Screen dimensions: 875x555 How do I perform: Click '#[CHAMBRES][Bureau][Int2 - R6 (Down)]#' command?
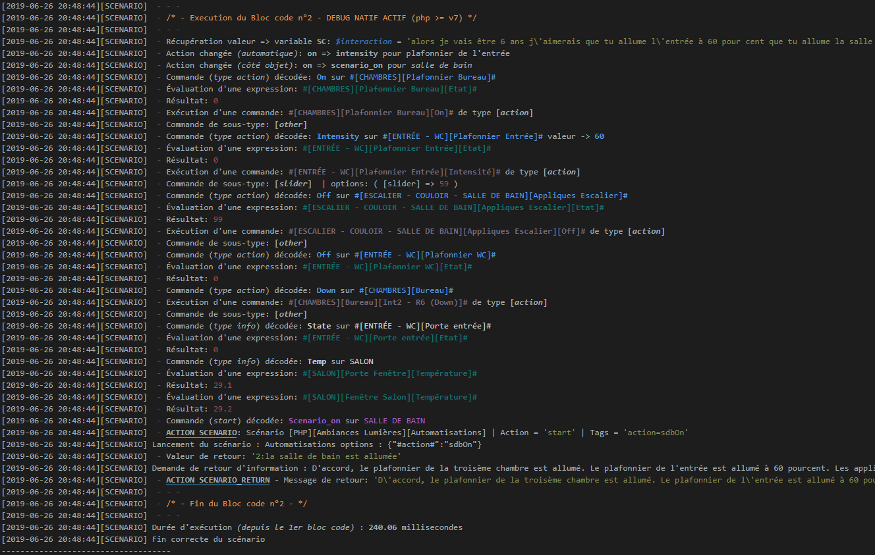pyautogui.click(x=378, y=302)
